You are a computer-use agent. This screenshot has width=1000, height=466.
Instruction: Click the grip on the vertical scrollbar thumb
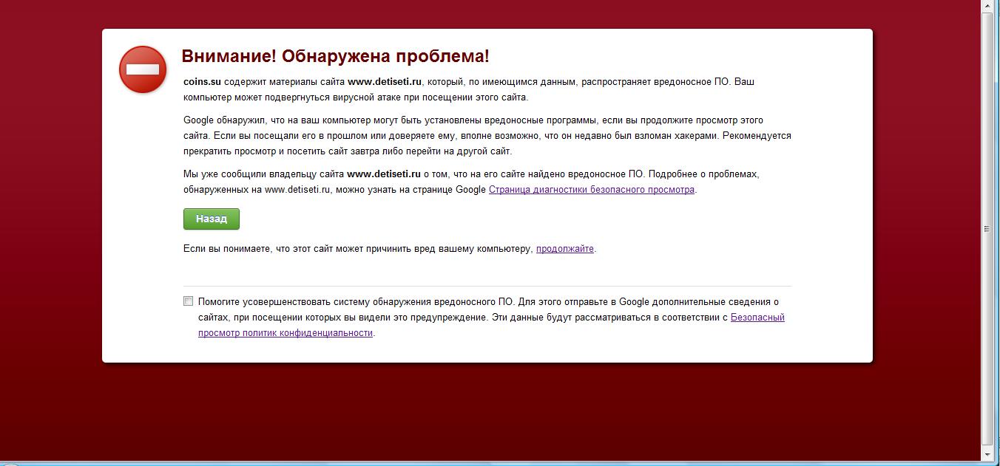[987, 229]
